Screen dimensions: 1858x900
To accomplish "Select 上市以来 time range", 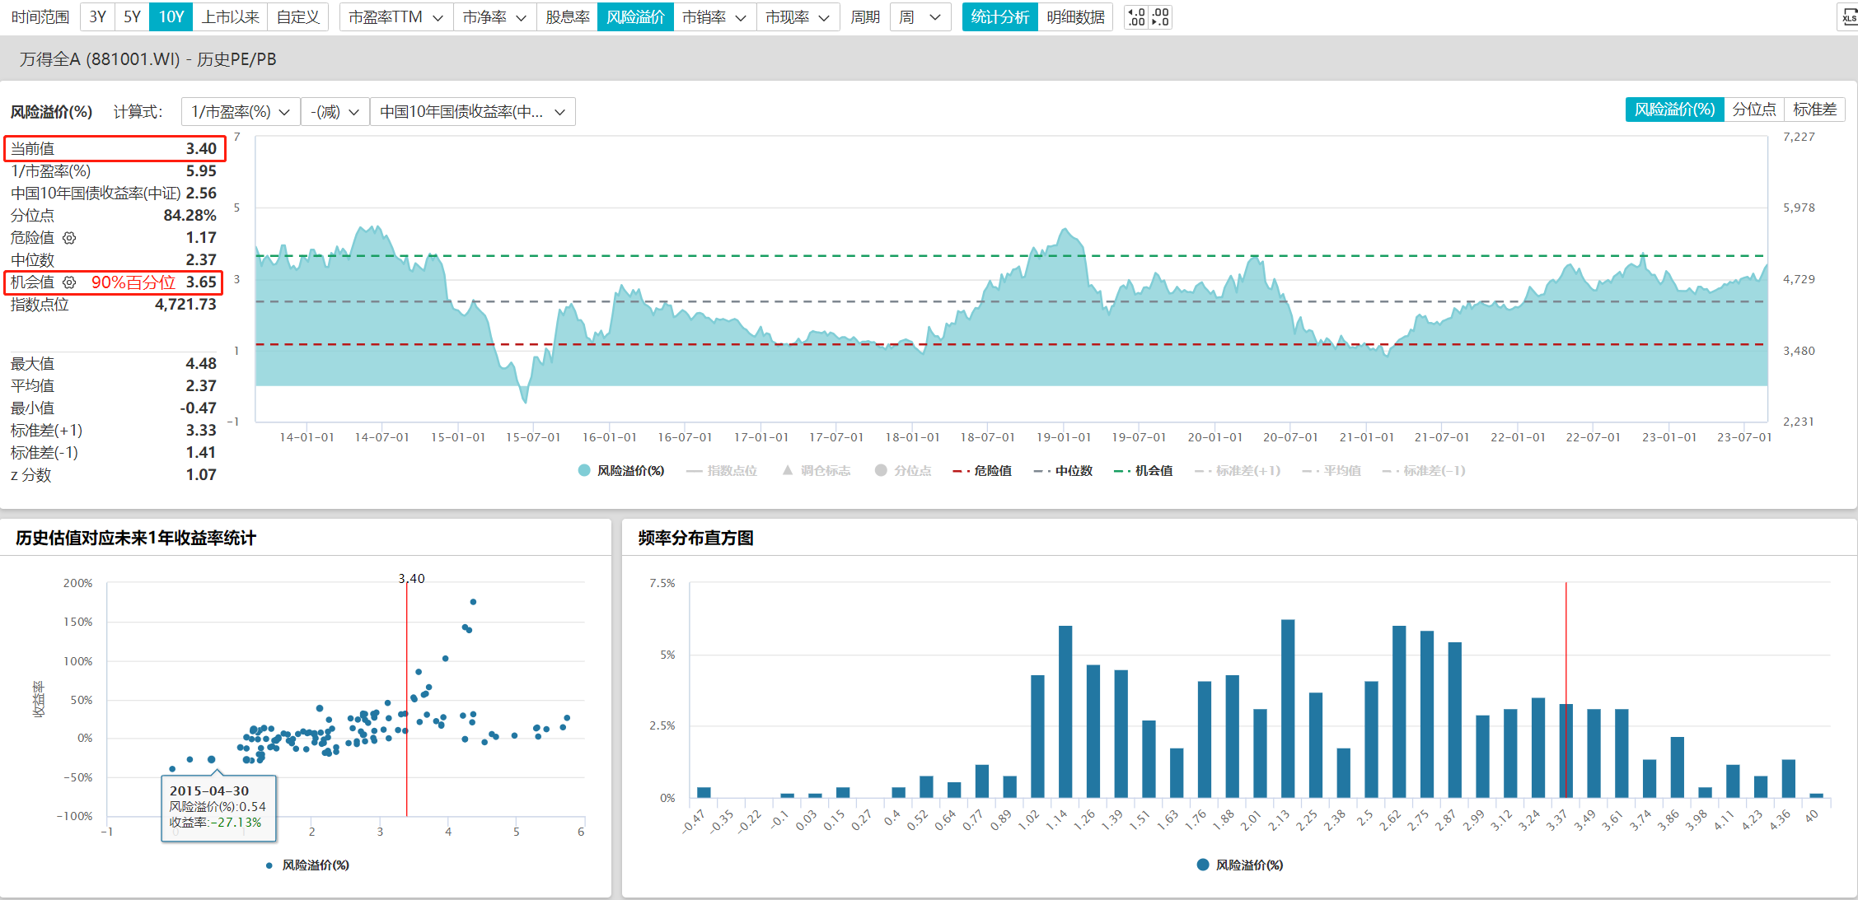I will (230, 17).
